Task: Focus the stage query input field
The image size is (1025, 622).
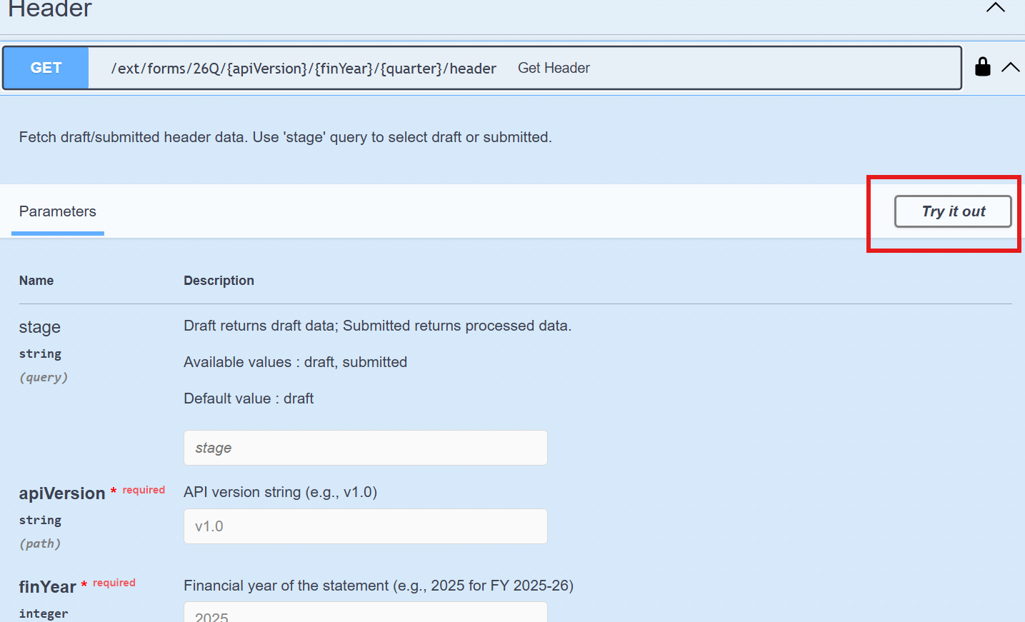Action: 365,448
